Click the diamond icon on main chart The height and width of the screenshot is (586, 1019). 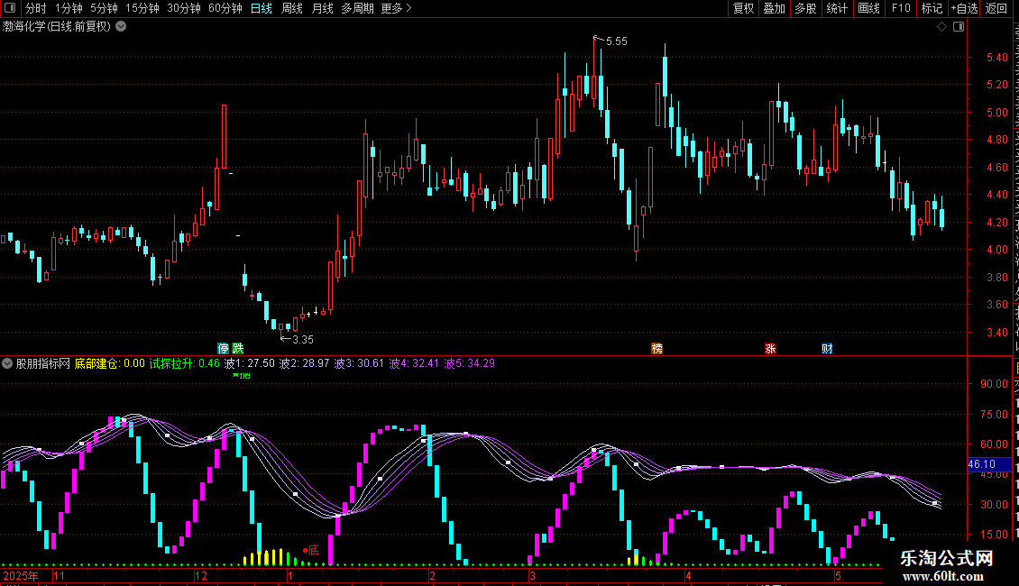(x=941, y=27)
